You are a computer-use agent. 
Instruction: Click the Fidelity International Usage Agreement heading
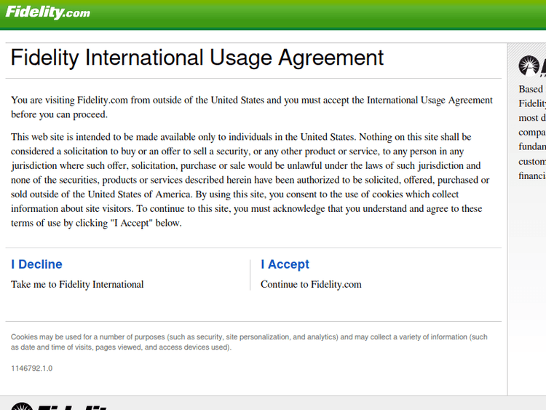point(197,58)
